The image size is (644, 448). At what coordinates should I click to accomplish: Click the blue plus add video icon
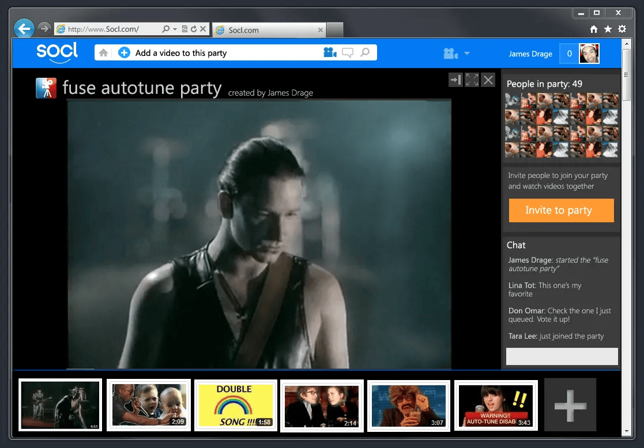[124, 53]
